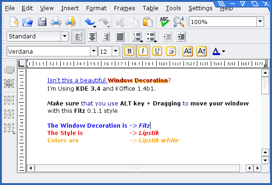Click the vertical scrollbar thumb
This screenshot has width=272, height=185.
coord(265,86)
